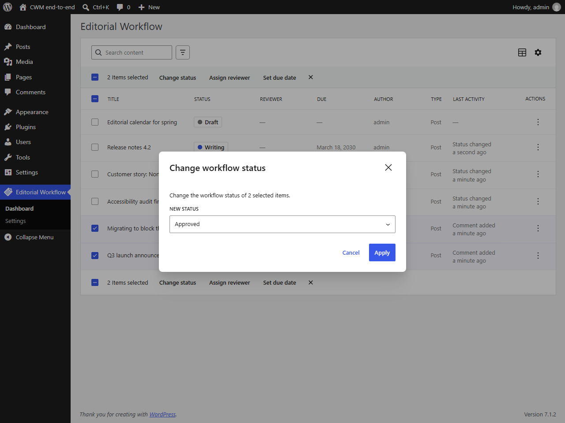Open actions menu for Q3 launch row
565x423 pixels.
(x=538, y=256)
